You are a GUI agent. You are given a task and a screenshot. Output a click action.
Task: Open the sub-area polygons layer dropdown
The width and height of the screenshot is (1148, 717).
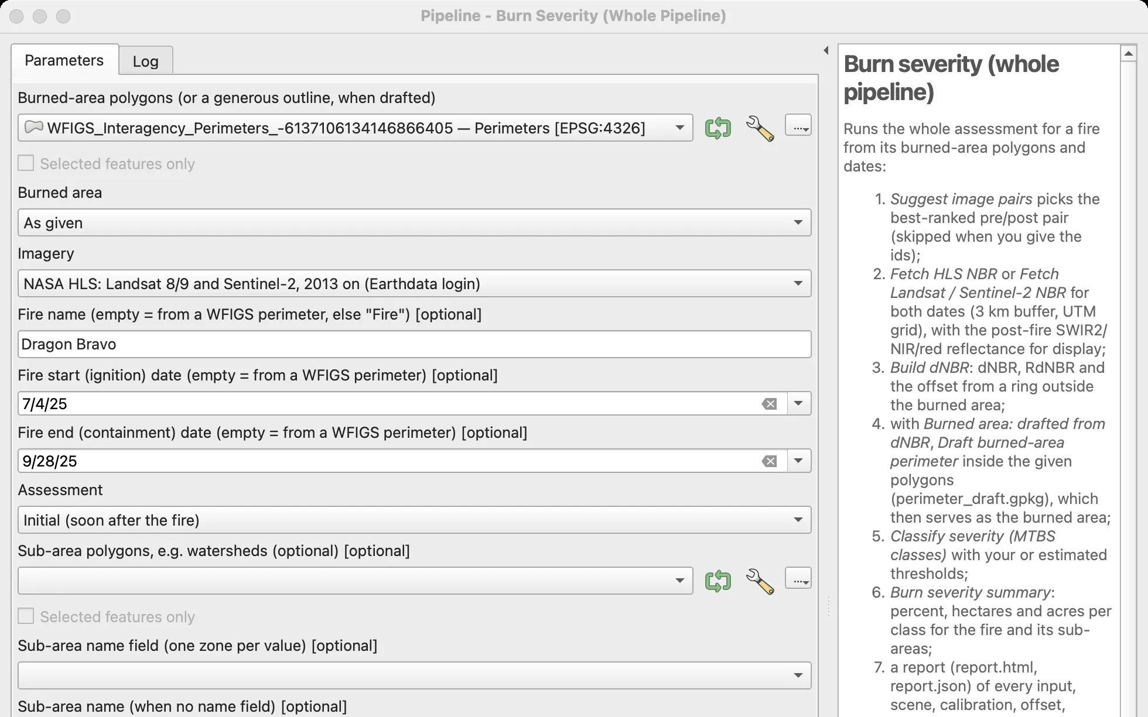(356, 581)
